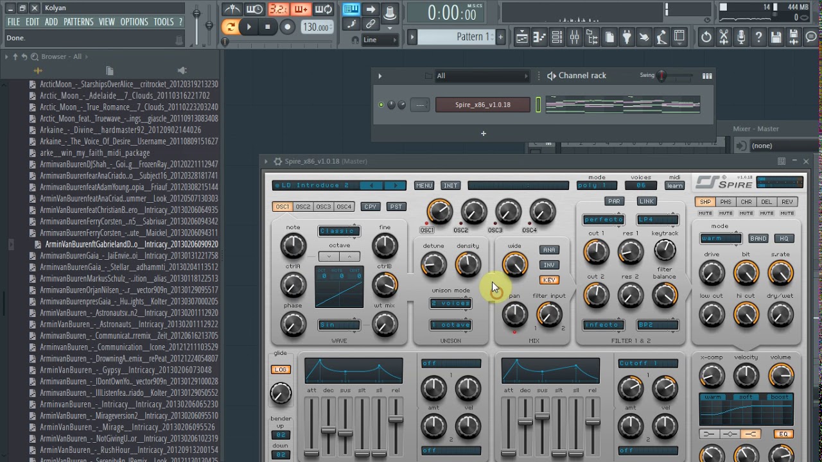Click the CPY copy oscillator button
Screen dimensions: 822x462
tap(370, 207)
